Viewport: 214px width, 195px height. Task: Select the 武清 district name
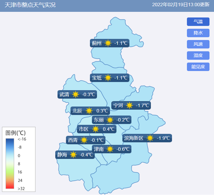(x=64, y=95)
